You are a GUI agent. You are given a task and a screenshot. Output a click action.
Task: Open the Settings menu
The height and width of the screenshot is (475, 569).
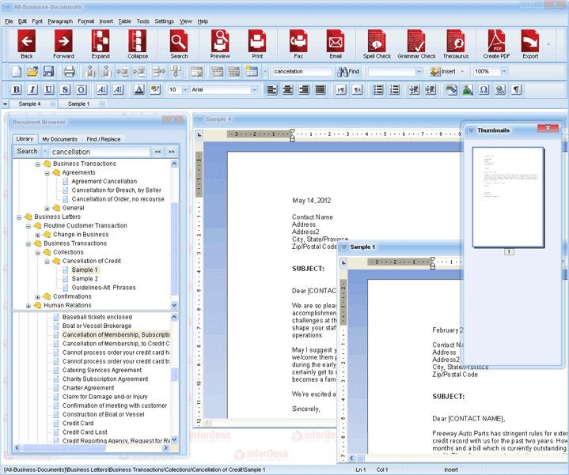click(165, 21)
